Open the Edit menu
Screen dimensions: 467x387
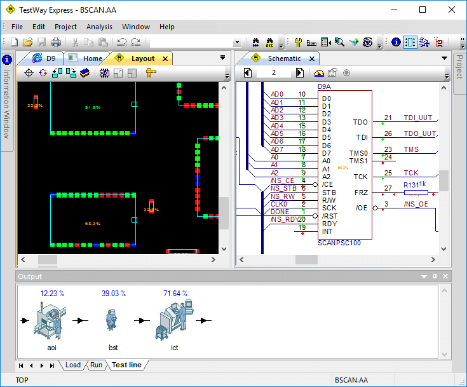click(39, 27)
